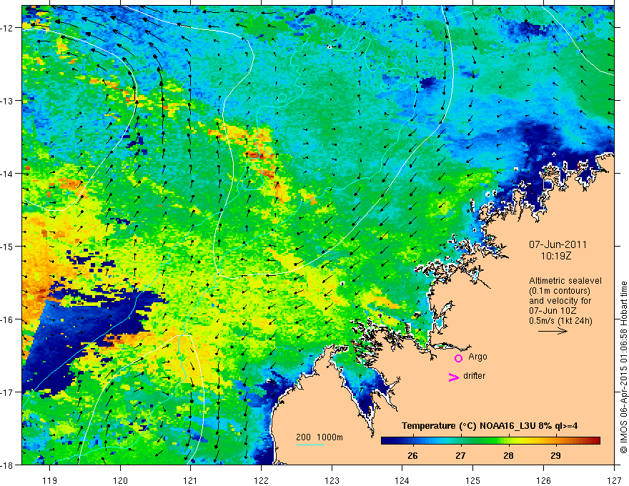Click the '200 1000m' depth label

[320, 437]
